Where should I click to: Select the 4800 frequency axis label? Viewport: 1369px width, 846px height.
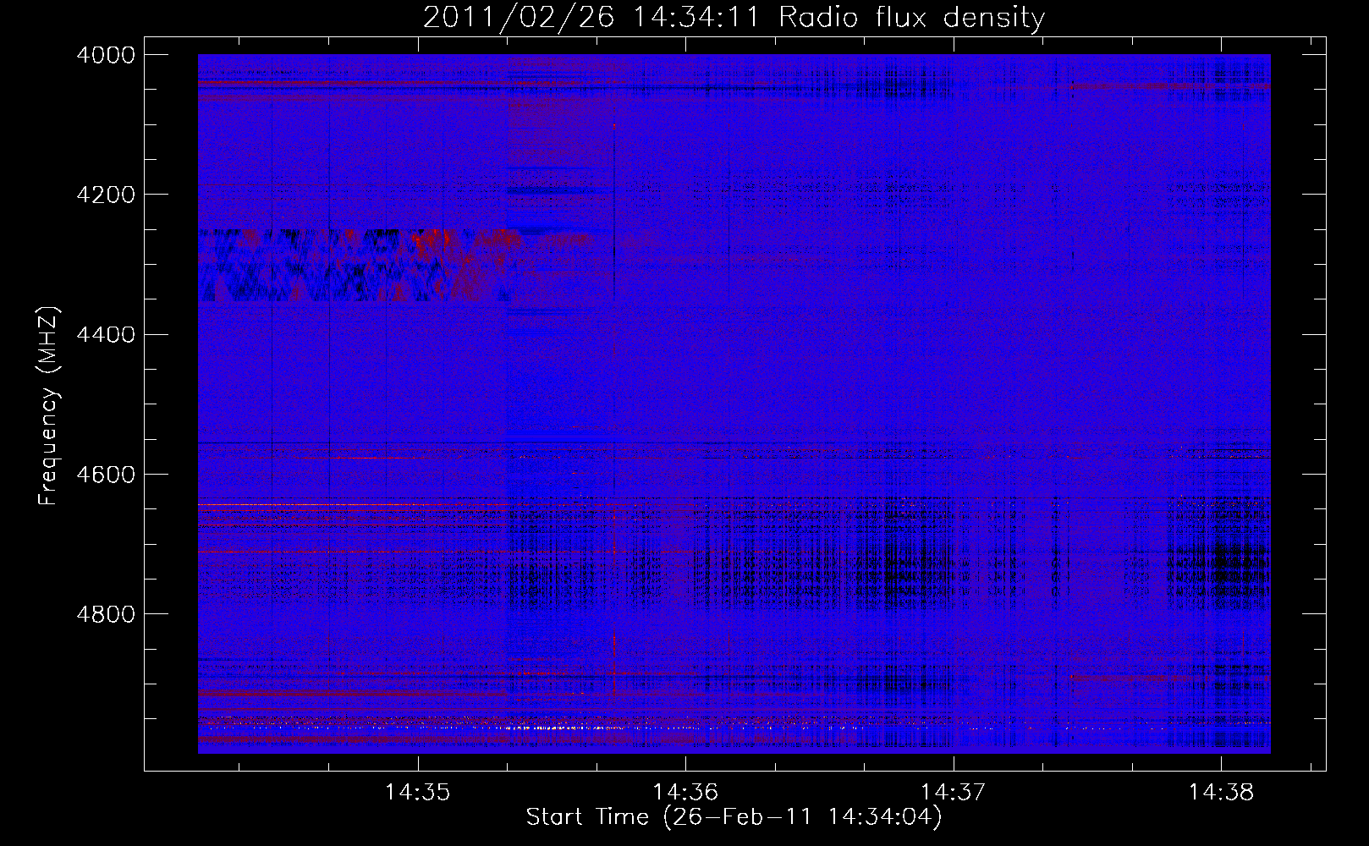point(106,613)
